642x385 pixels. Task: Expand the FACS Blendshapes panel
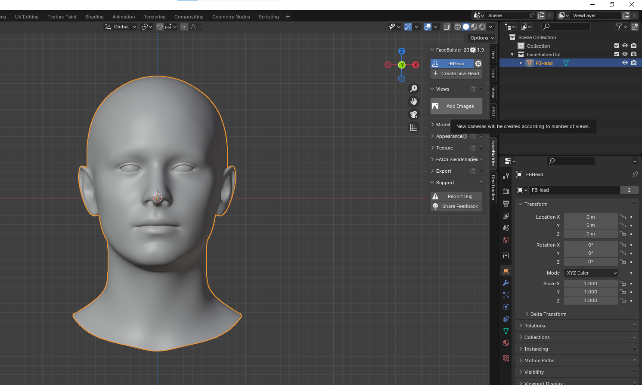[456, 159]
